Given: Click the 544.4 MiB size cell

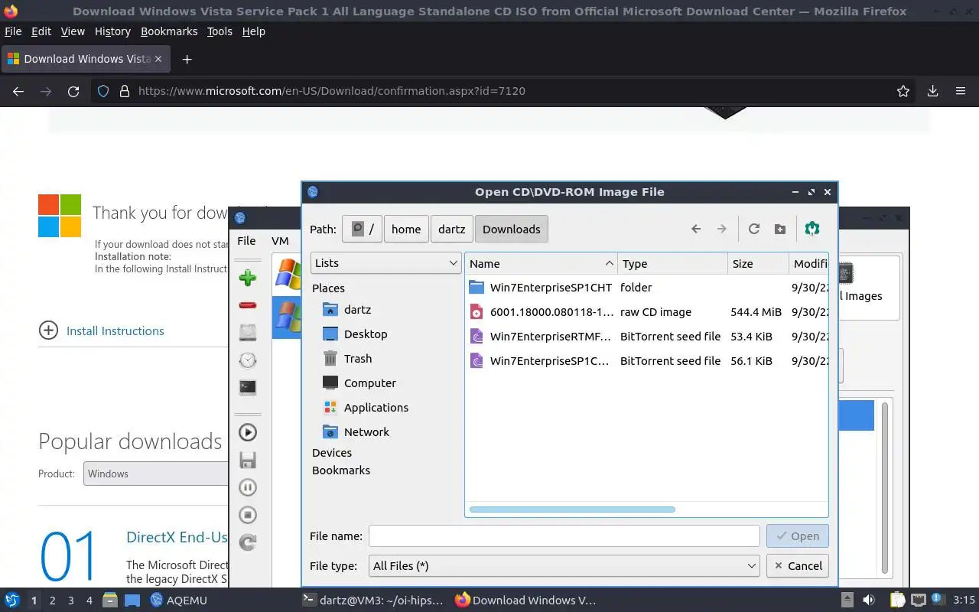Looking at the screenshot, I should point(756,312).
